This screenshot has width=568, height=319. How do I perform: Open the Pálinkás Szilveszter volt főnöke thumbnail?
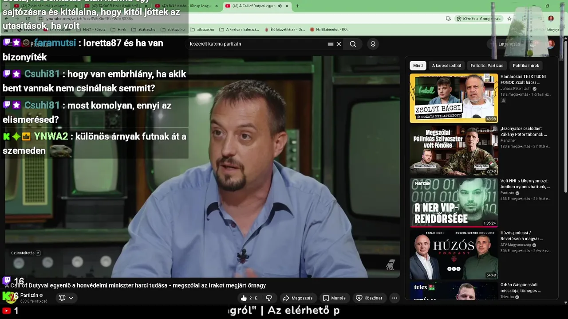(x=454, y=150)
